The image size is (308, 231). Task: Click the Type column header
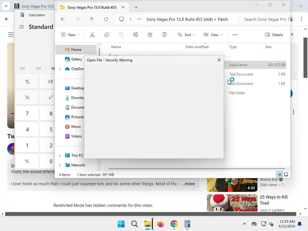[233, 47]
